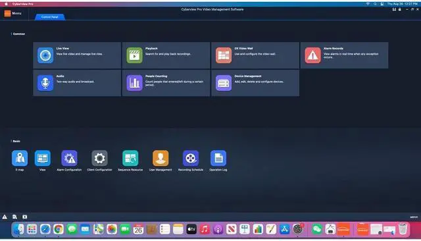Open Sequence Resource
This screenshot has width=421, height=241.
(130, 158)
